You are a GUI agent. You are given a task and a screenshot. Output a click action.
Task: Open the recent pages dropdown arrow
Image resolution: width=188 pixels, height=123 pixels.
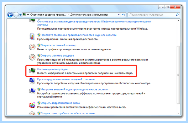(x=20, y=15)
